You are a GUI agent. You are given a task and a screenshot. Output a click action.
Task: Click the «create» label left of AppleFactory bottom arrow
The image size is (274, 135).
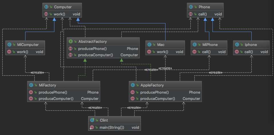[134, 108]
